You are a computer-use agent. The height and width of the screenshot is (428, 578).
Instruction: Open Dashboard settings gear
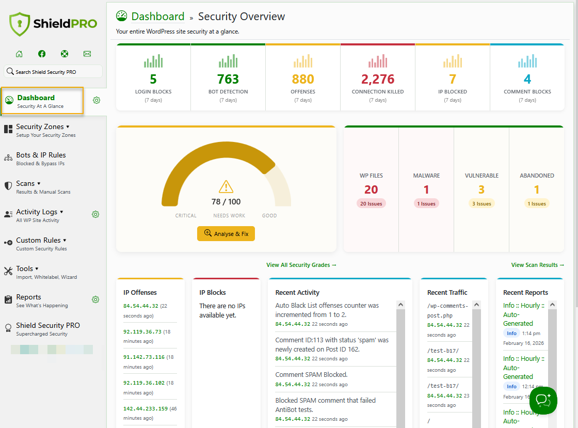97,100
